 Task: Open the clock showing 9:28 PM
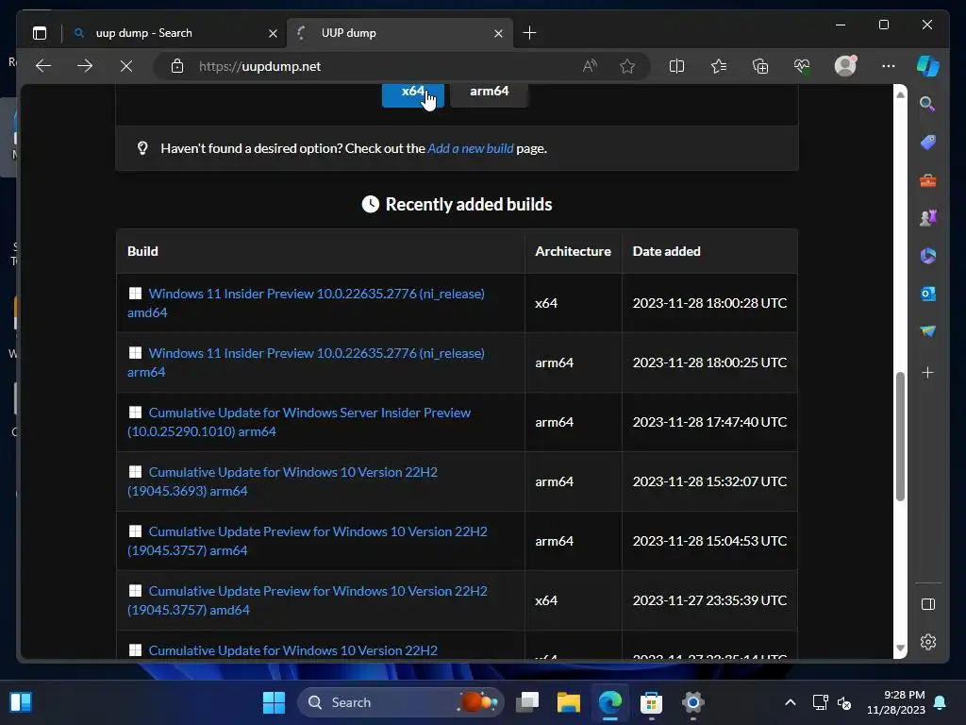point(895,702)
